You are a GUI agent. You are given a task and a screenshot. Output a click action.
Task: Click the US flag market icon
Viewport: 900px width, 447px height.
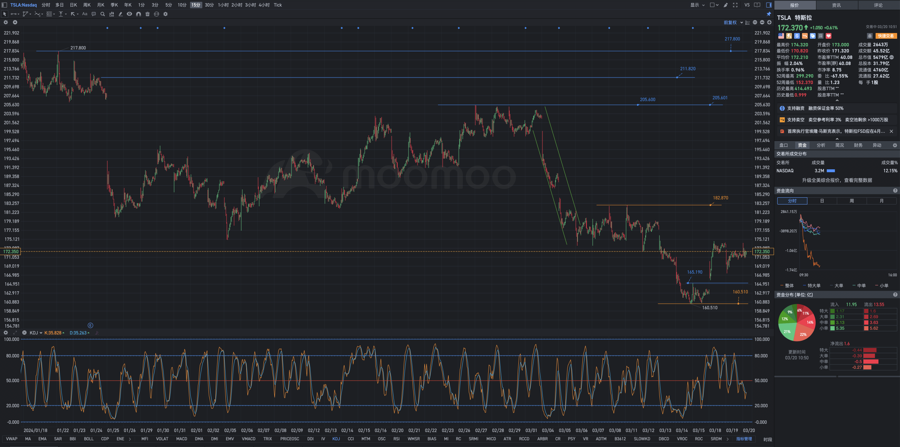coord(781,36)
